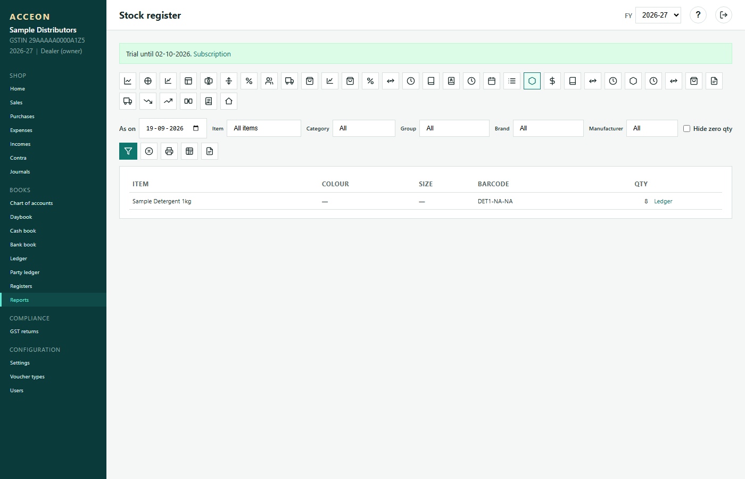Click the vertical arrows report icon
The image size is (745, 479).
point(229,81)
